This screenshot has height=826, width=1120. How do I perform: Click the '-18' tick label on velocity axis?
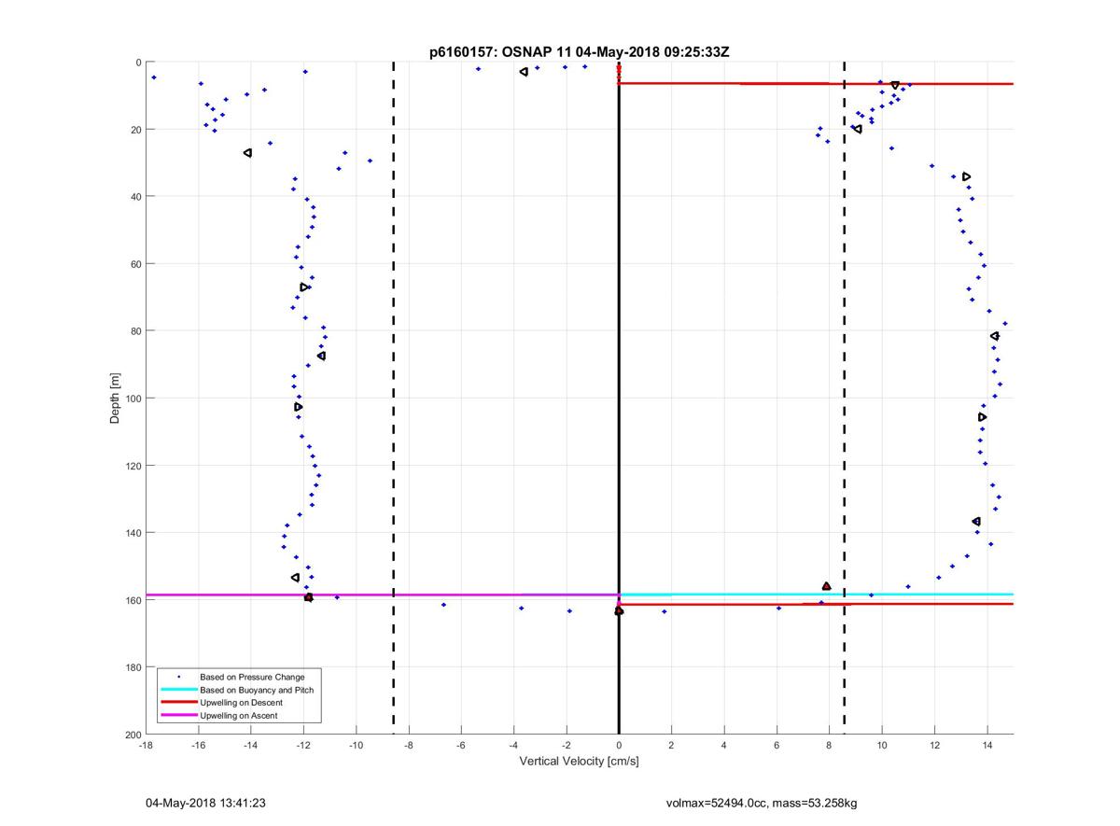point(146,746)
